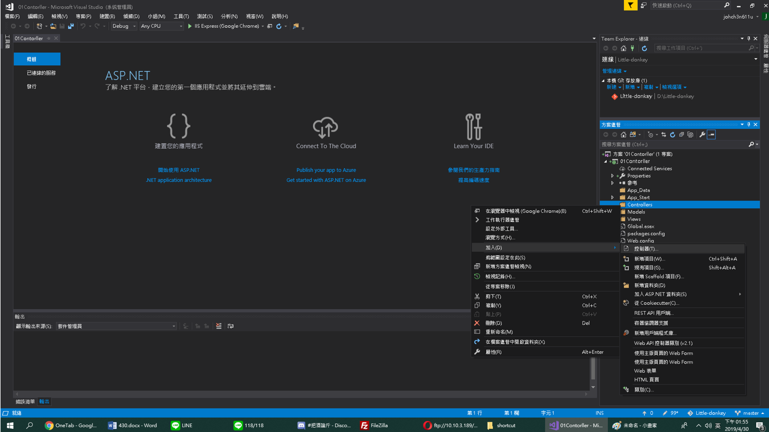Open the Publish your app to Azure link
769x432 pixels.
(x=326, y=170)
